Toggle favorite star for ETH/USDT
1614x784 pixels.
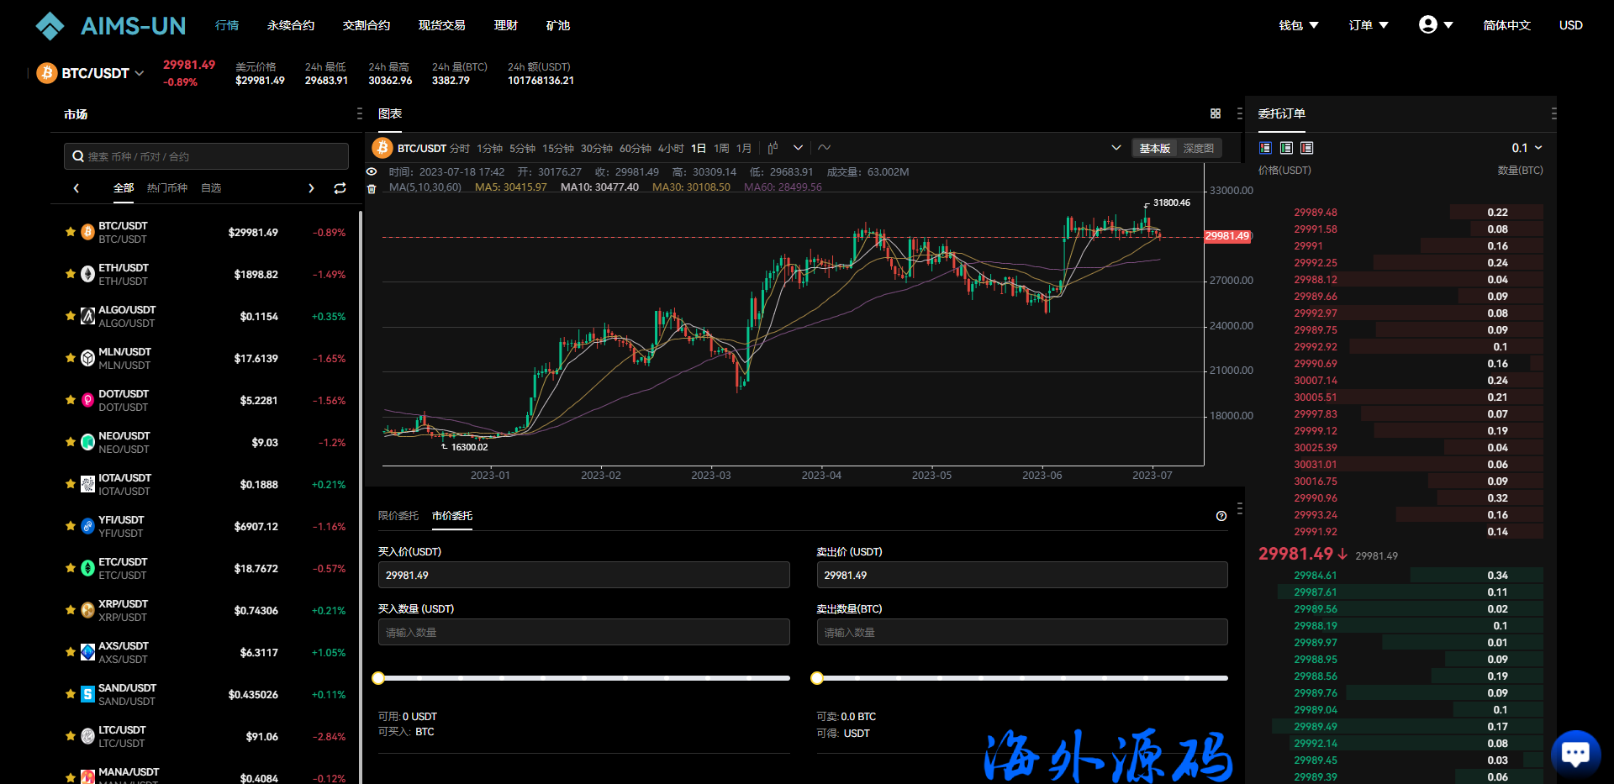71,274
